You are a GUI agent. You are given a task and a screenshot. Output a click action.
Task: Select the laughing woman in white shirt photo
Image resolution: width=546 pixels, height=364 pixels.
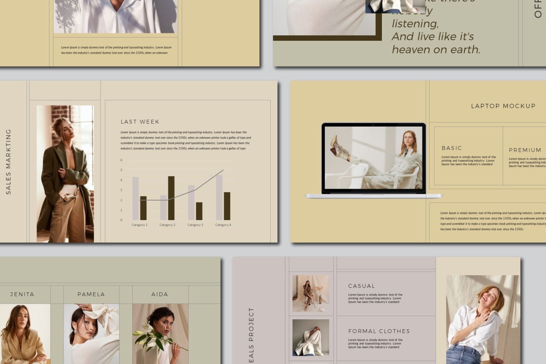click(482, 319)
